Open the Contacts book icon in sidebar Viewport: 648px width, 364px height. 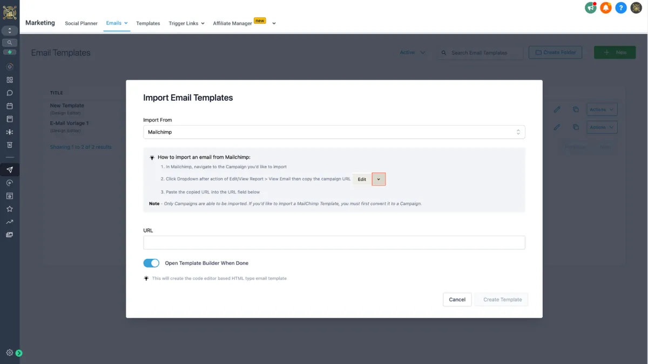click(10, 119)
